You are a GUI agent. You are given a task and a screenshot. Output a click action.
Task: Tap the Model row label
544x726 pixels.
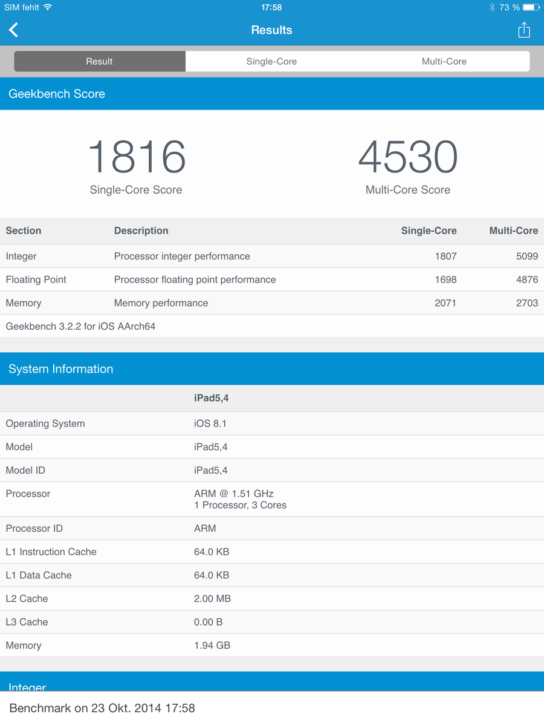coord(19,446)
